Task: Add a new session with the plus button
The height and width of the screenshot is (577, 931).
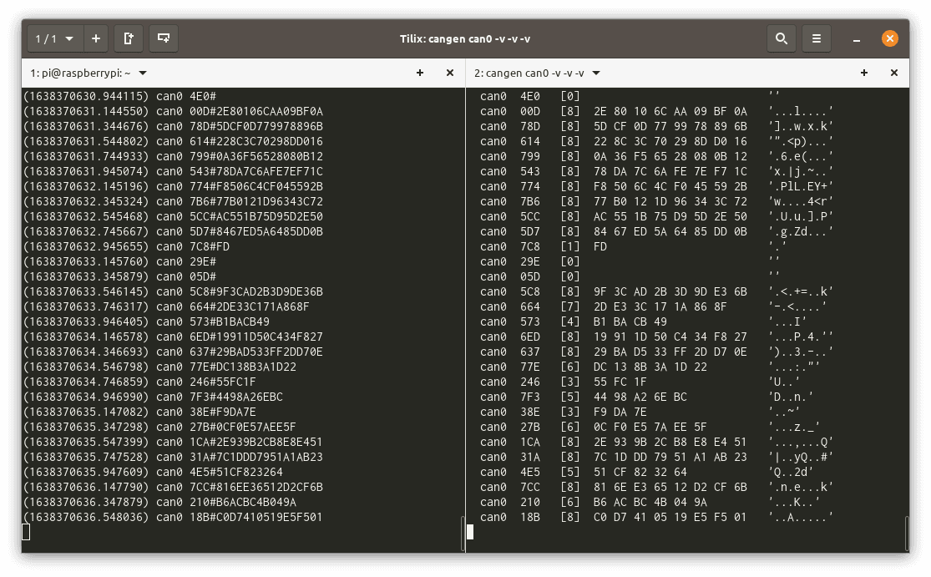Action: click(96, 38)
